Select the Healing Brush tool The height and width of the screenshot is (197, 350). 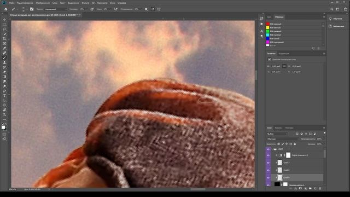pos(4,53)
